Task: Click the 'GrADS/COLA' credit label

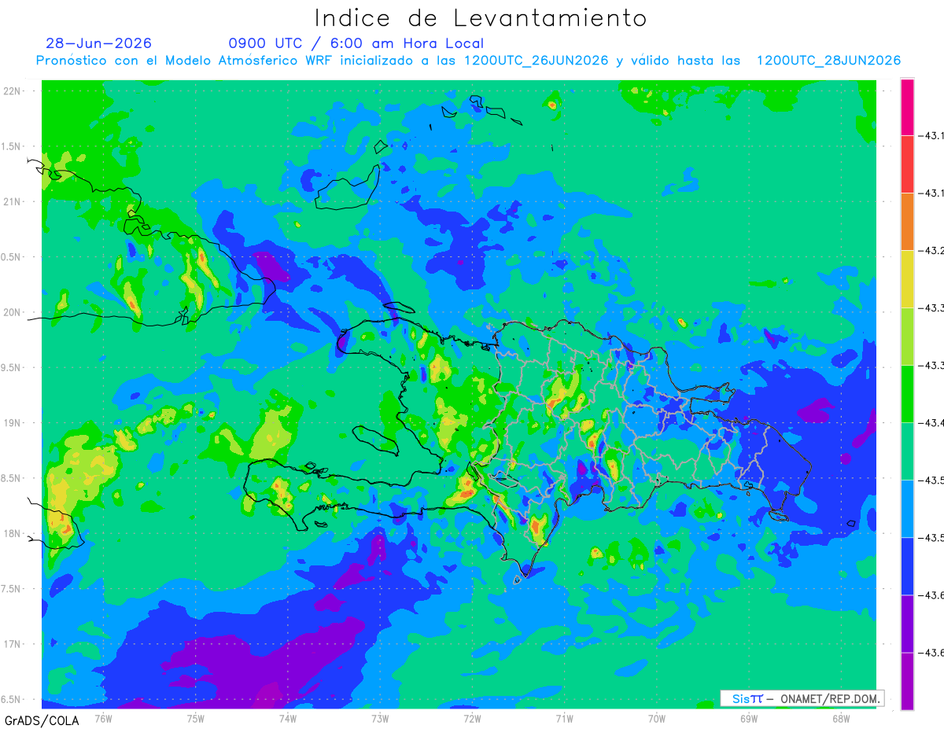Action: pos(42,720)
